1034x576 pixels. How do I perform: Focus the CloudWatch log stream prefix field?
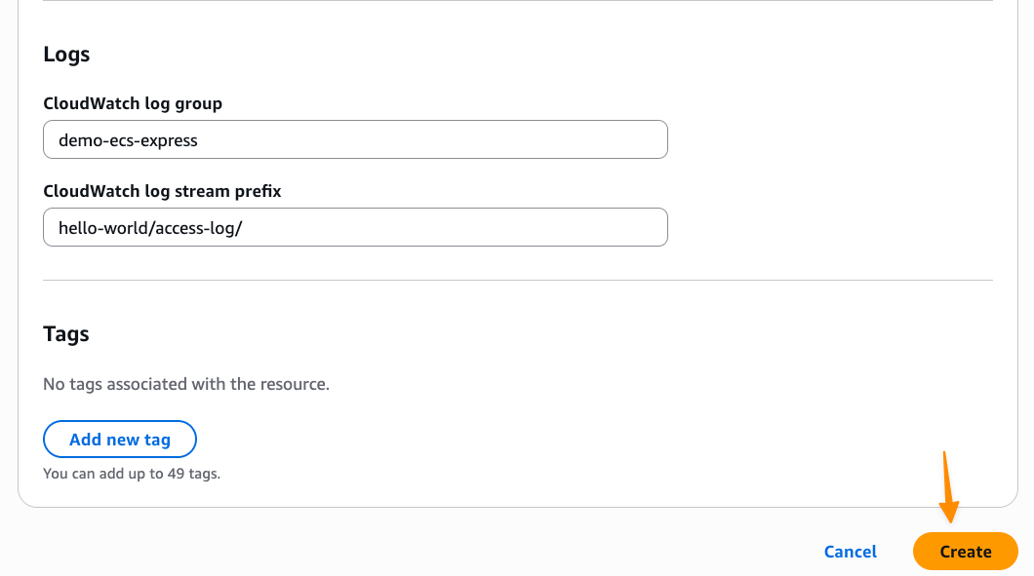click(x=355, y=227)
